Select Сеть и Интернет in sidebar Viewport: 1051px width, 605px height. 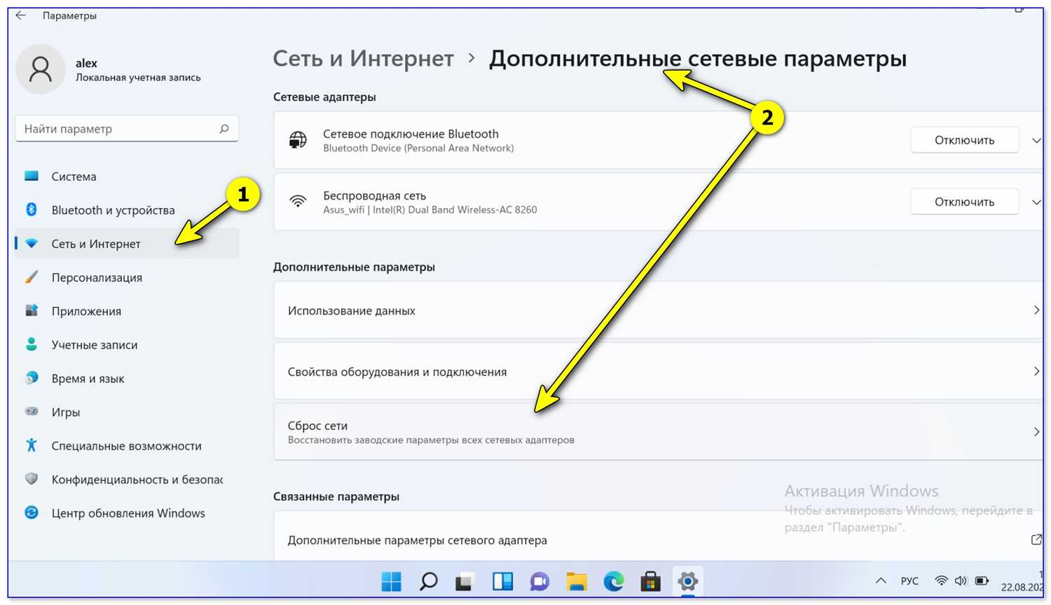point(127,244)
